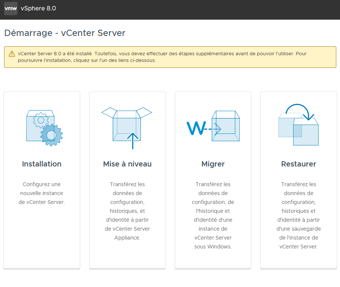The image size is (340, 287).
Task: Open the Installation card title
Action: [42, 164]
